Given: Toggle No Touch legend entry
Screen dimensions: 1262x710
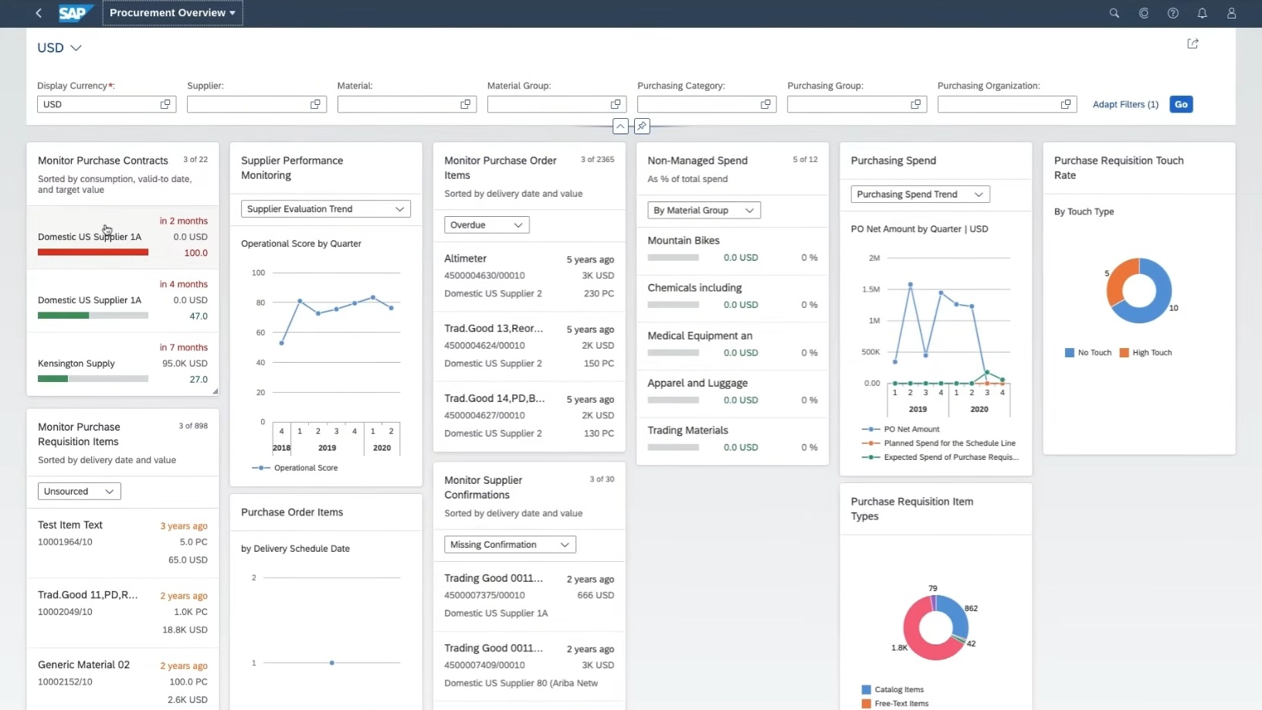Looking at the screenshot, I should (1088, 353).
